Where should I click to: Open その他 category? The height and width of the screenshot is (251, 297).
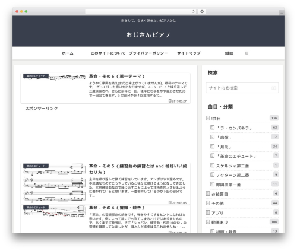point(242,204)
